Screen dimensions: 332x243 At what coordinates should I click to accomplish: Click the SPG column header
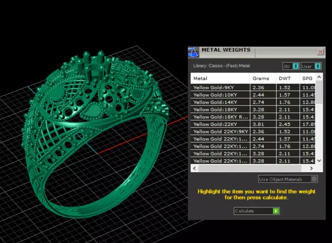307,78
